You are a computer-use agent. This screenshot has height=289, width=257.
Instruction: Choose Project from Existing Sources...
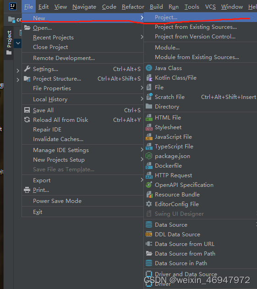200,27
